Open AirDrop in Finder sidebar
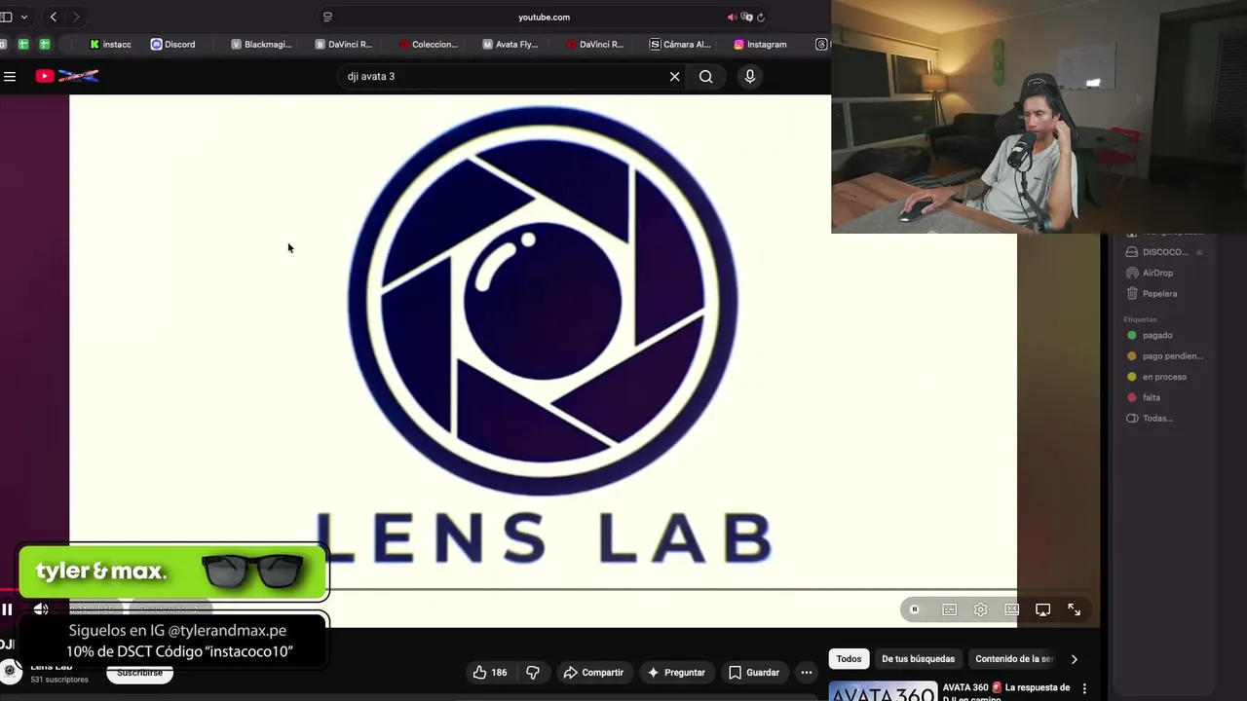The height and width of the screenshot is (701, 1247). tap(1150, 273)
